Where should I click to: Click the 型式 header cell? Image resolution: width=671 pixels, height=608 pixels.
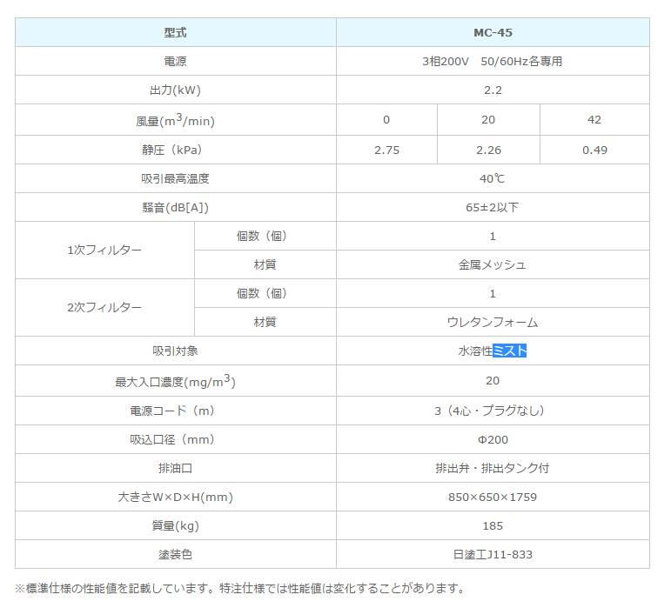pyautogui.click(x=175, y=33)
